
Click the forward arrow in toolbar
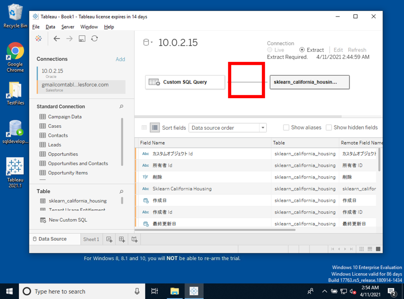(x=69, y=39)
